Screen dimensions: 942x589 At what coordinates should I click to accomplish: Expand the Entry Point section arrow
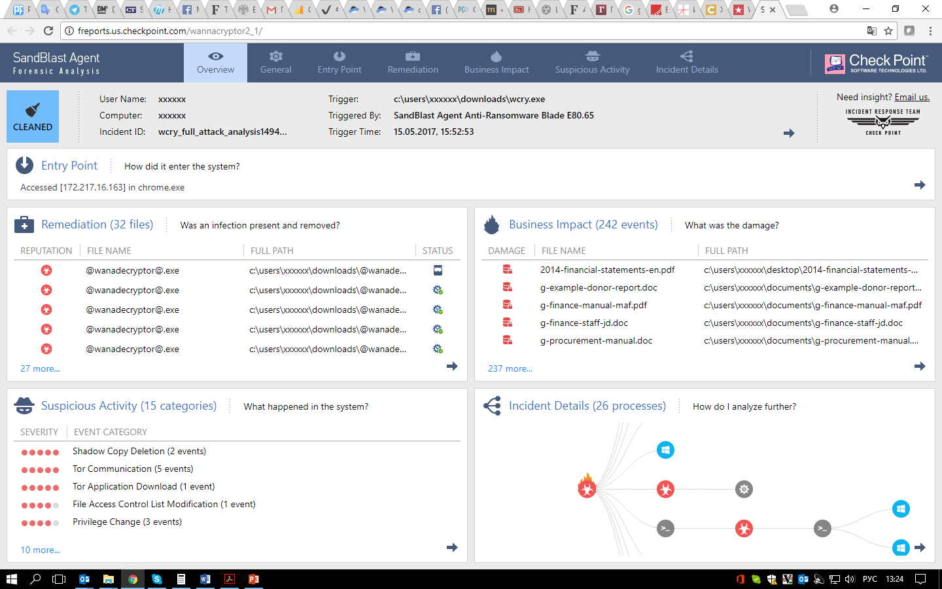pos(920,185)
